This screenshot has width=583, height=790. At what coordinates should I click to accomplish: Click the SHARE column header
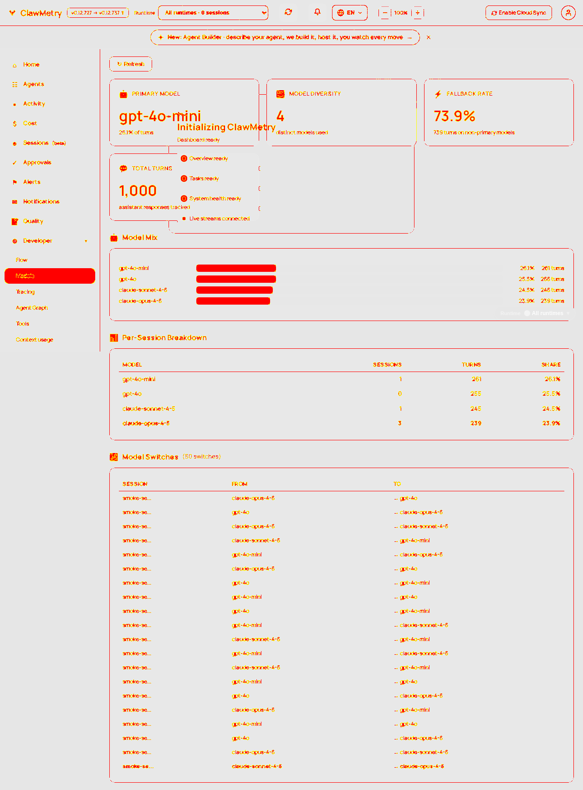[551, 365]
